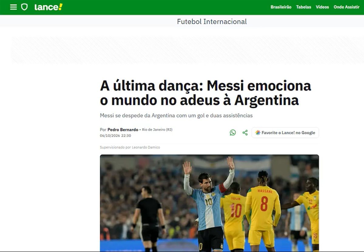
Task: Open the Onde Assistir menu item
Action: coord(346,7)
